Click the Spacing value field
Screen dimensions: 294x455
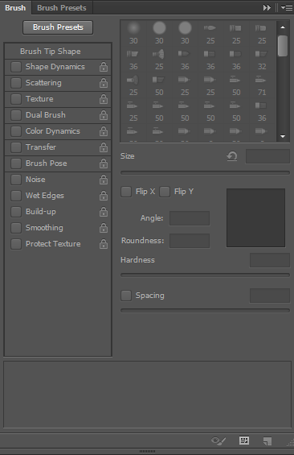click(270, 296)
